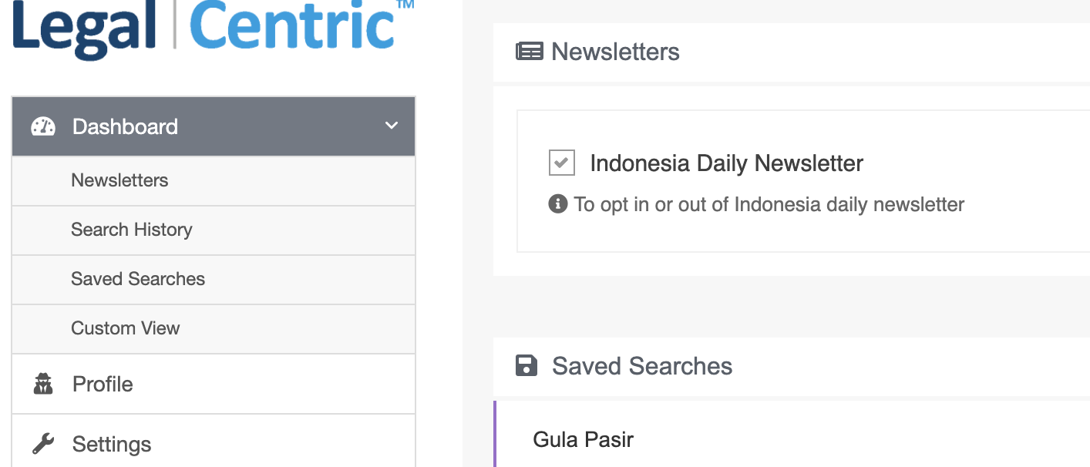Click the Newsletters section heading
This screenshot has width=1090, height=467.
click(615, 52)
